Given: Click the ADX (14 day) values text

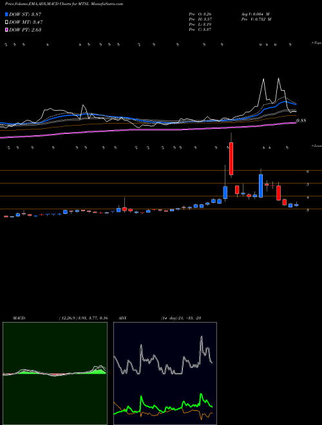Looking at the screenshot, I should tap(180, 318).
